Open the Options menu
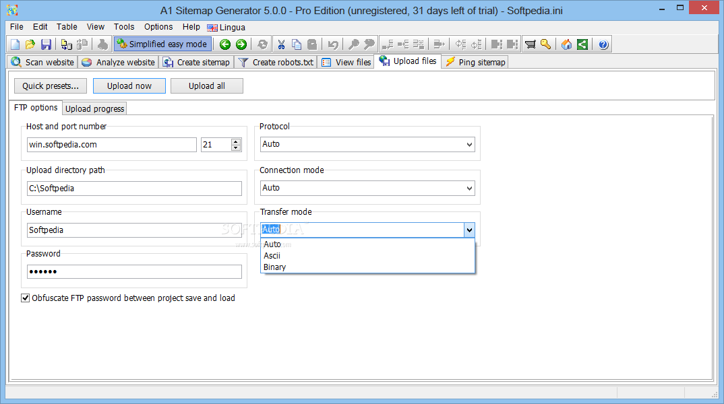Viewport: 724px width, 404px height. coord(158,27)
